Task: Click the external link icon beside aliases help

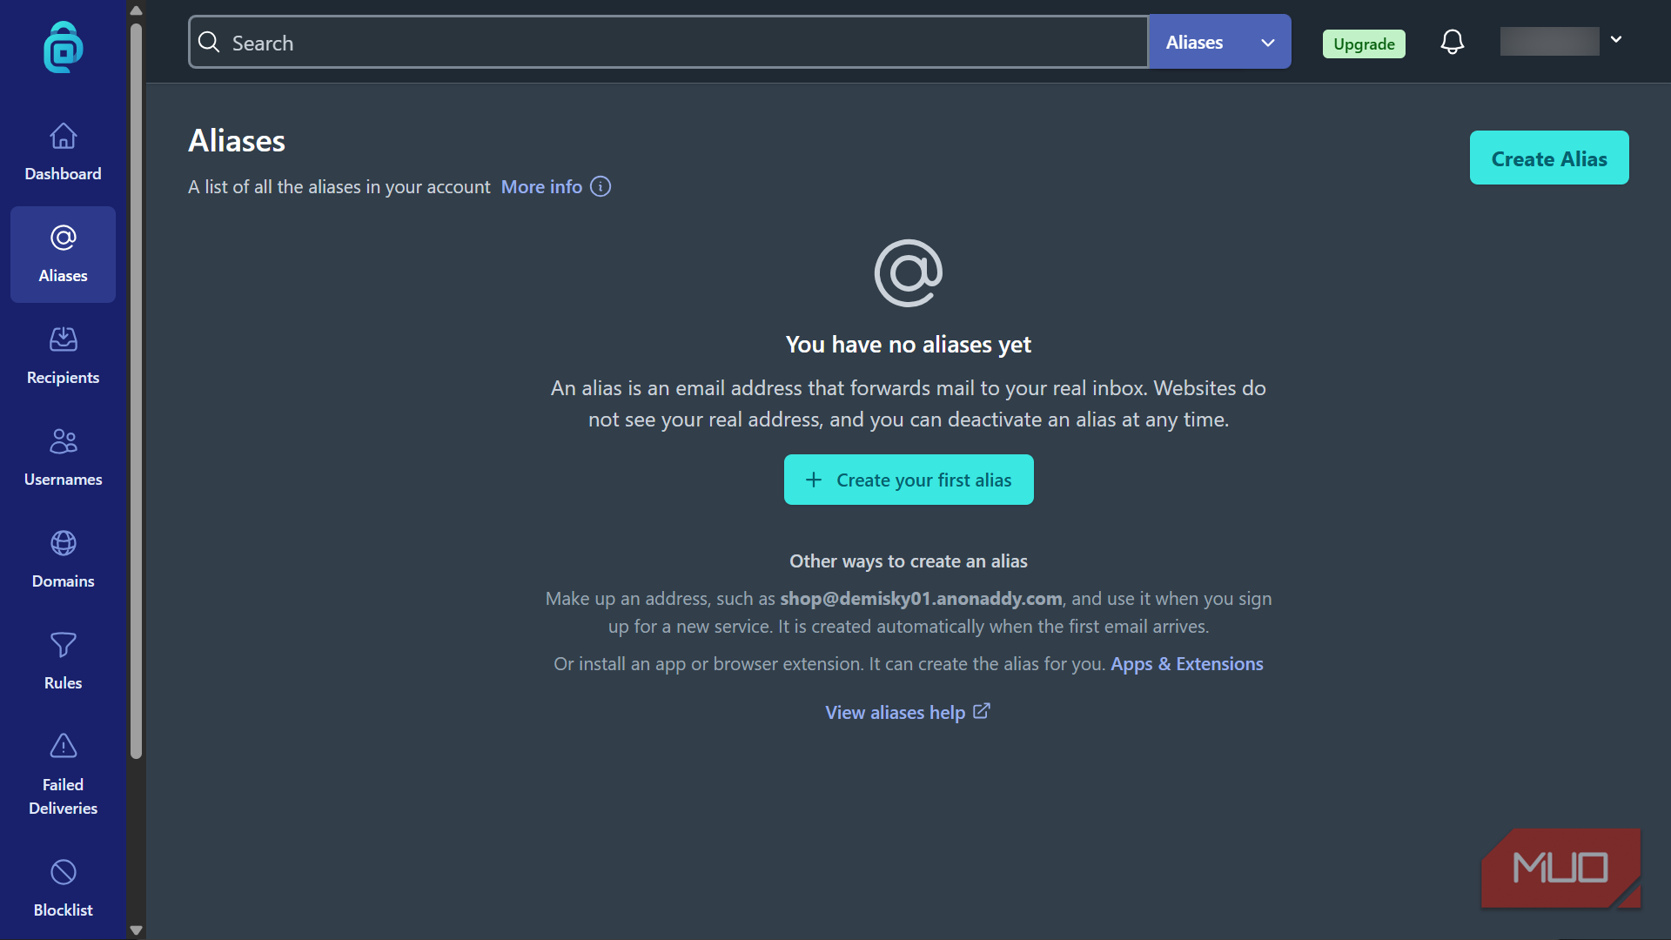Action: point(982,711)
